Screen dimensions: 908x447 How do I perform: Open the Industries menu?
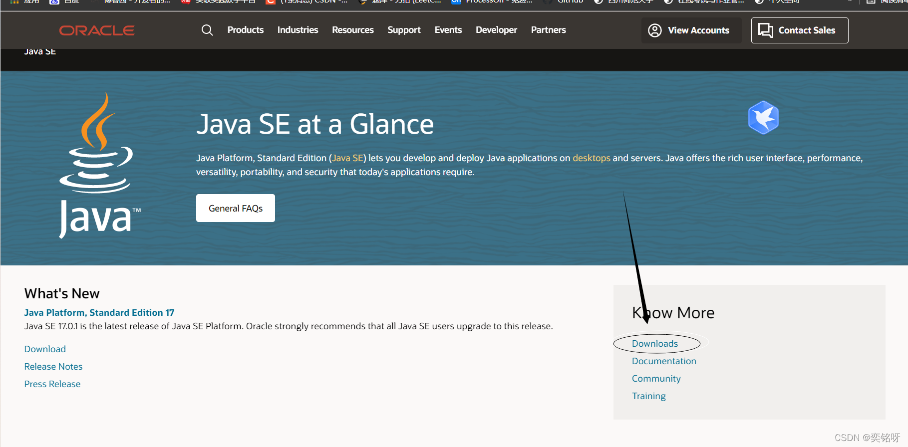click(x=298, y=30)
